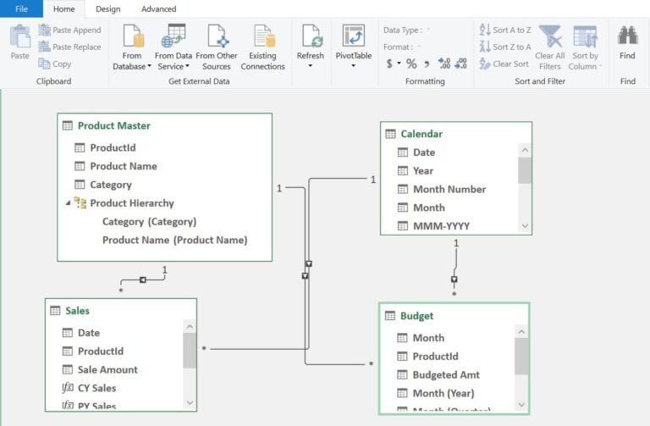Click Paste Append button
The image size is (650, 426).
pos(69,30)
